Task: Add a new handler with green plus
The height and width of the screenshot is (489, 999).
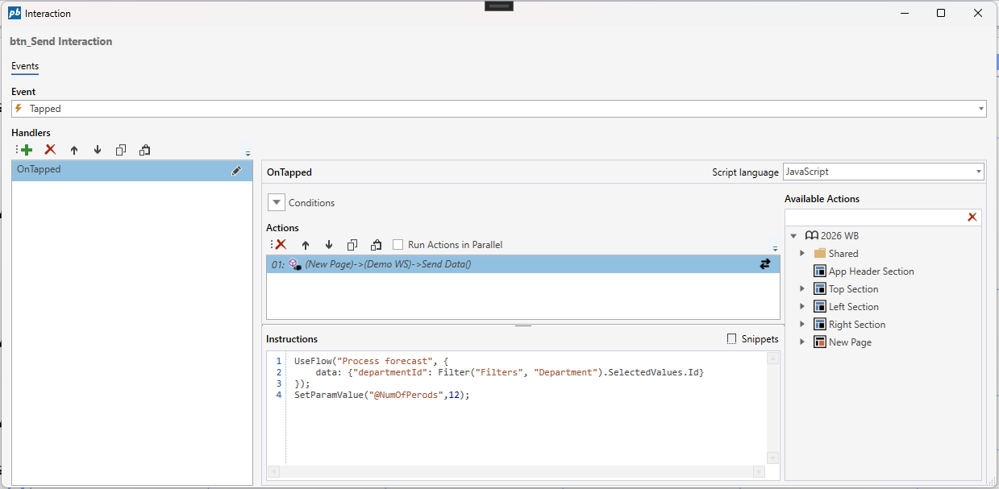Action: coord(26,150)
